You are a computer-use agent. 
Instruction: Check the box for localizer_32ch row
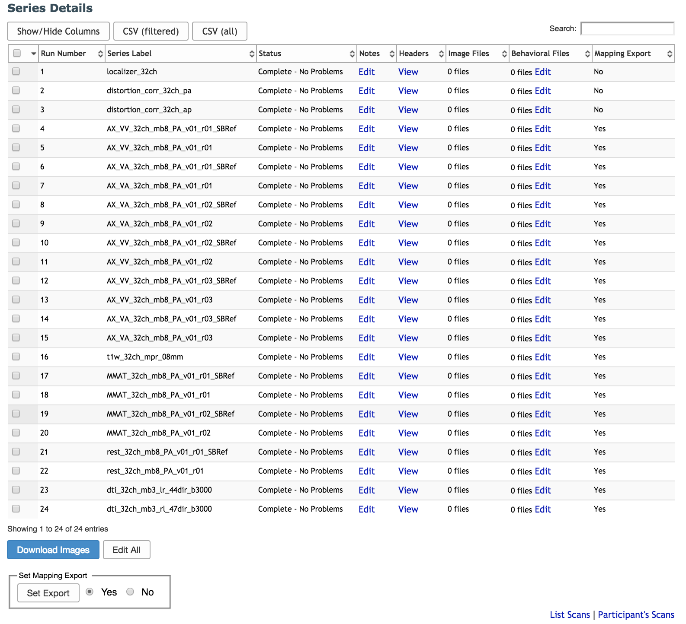[x=16, y=72]
